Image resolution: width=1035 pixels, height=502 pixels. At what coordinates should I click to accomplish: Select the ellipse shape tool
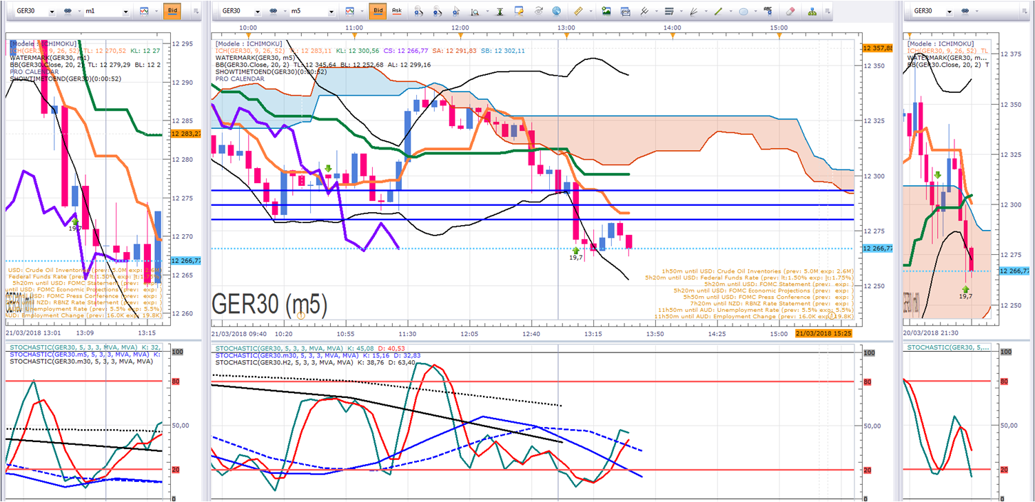(x=744, y=12)
